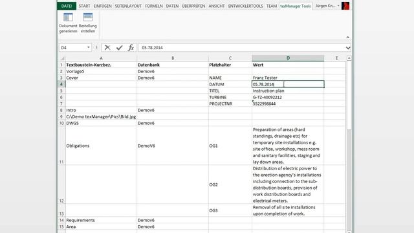Select the cell containing OG1
Image resolution: width=414 pixels, height=233 pixels.
click(x=230, y=146)
